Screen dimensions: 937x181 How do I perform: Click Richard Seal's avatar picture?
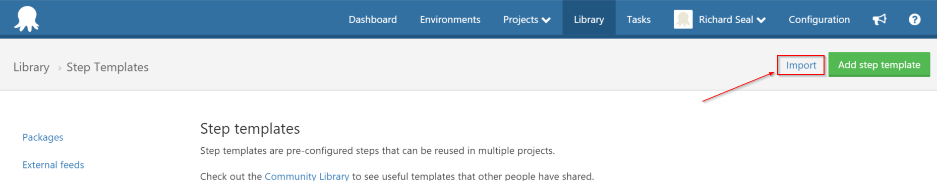tap(683, 20)
